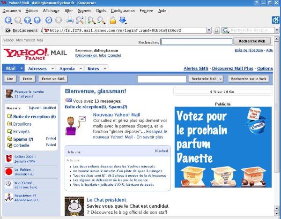
Task: Click Vider next to Corbeille
Action: coord(51,145)
